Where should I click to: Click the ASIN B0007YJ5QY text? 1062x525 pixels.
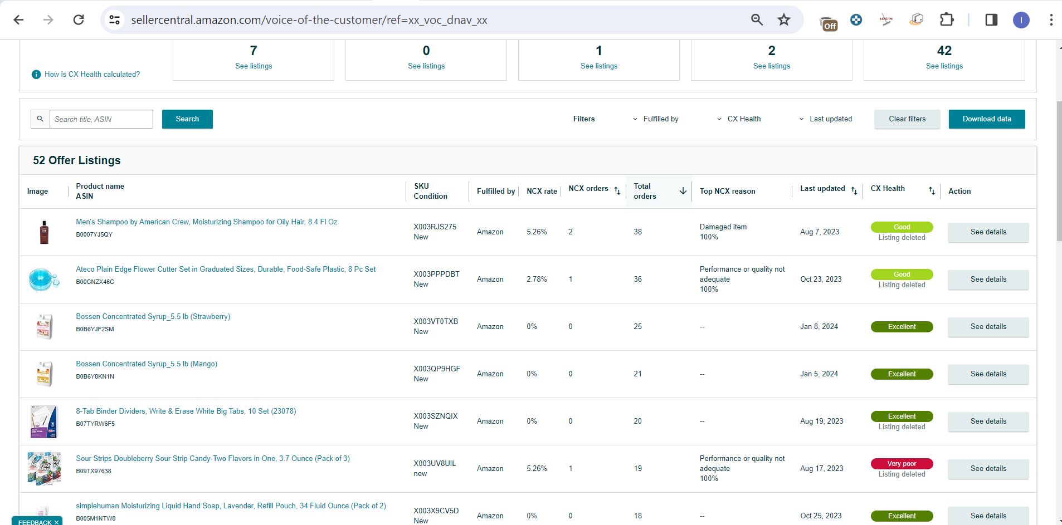pyautogui.click(x=94, y=235)
